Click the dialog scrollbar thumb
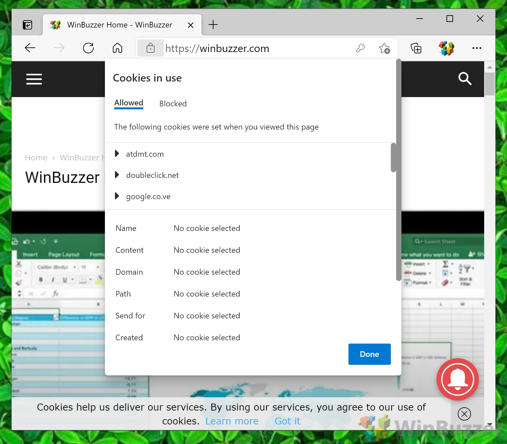 tap(399, 170)
